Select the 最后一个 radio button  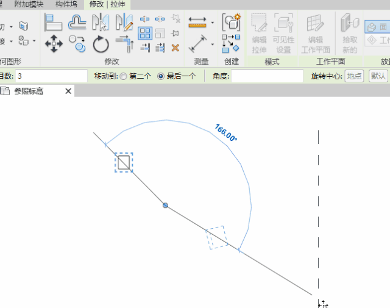pyautogui.click(x=161, y=76)
